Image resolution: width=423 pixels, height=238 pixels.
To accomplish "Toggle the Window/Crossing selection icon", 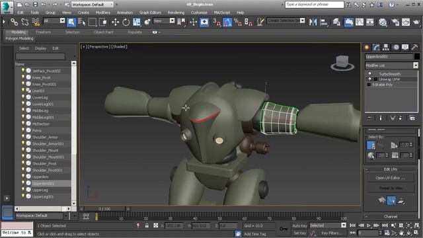I will point(103,22).
